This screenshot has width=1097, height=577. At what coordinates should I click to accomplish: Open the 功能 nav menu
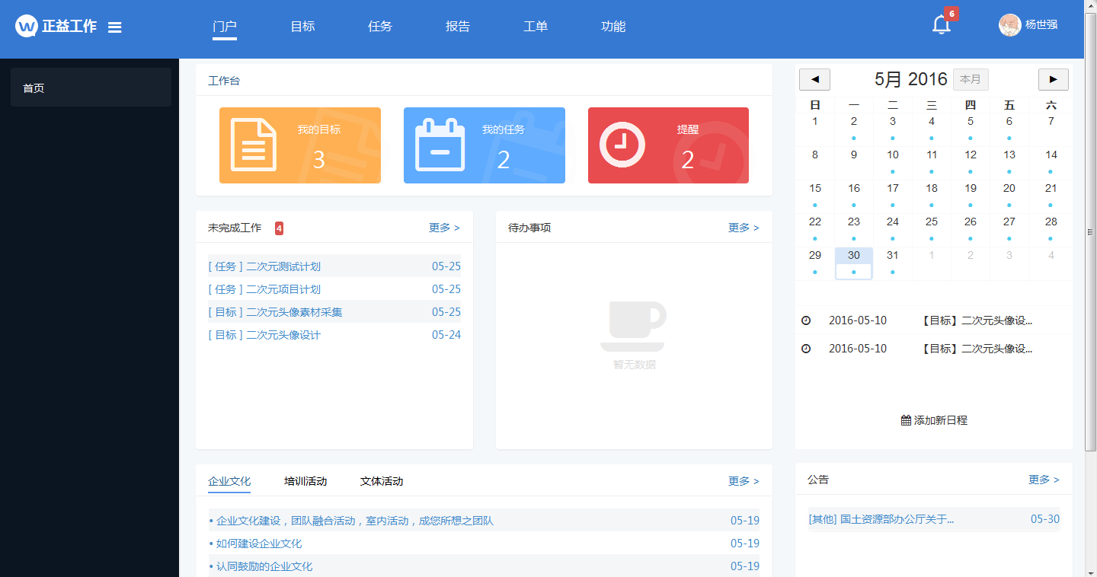pos(613,27)
